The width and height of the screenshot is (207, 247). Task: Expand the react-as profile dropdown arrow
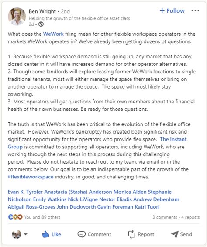tap(25, 234)
